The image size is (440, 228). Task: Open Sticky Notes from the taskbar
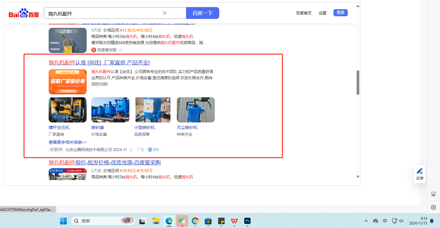click(x=221, y=221)
